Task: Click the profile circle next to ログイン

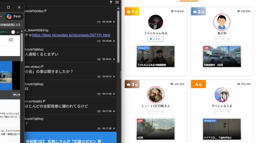Action: tap(13, 32)
